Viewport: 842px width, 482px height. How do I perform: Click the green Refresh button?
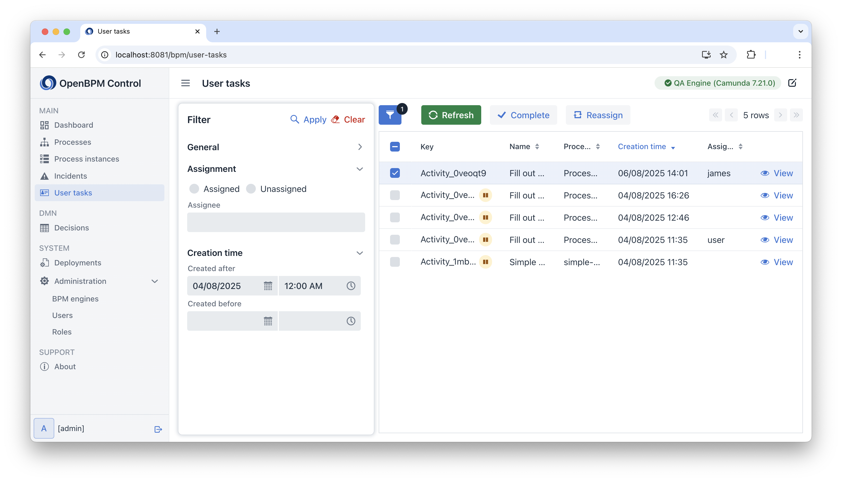point(451,115)
